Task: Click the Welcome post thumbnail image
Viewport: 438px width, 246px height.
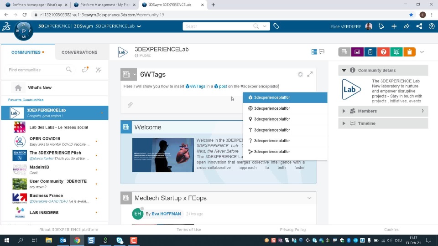Action: (x=163, y=155)
